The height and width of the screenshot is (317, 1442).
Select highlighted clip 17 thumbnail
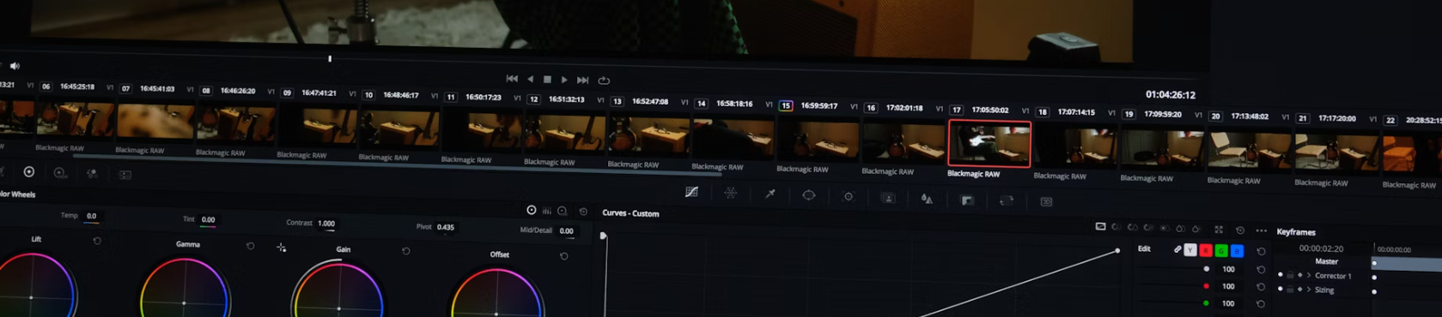[x=989, y=143]
